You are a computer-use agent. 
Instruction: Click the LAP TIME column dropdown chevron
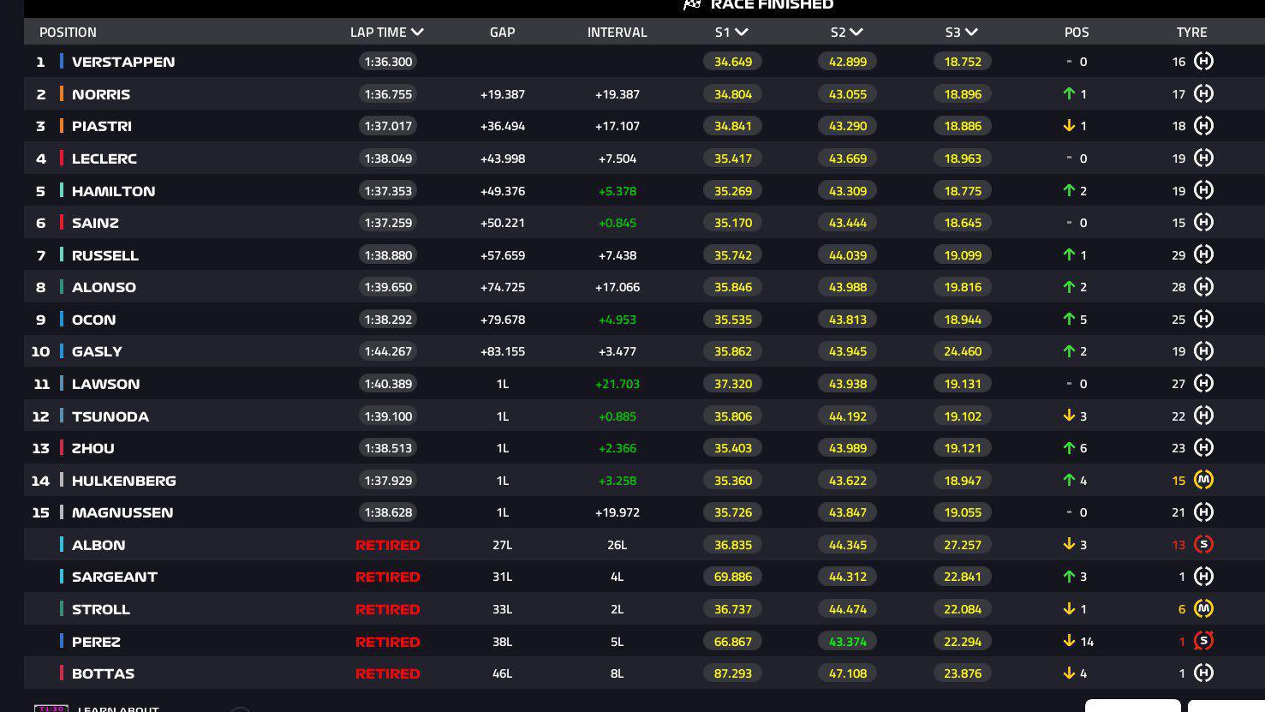click(x=417, y=33)
